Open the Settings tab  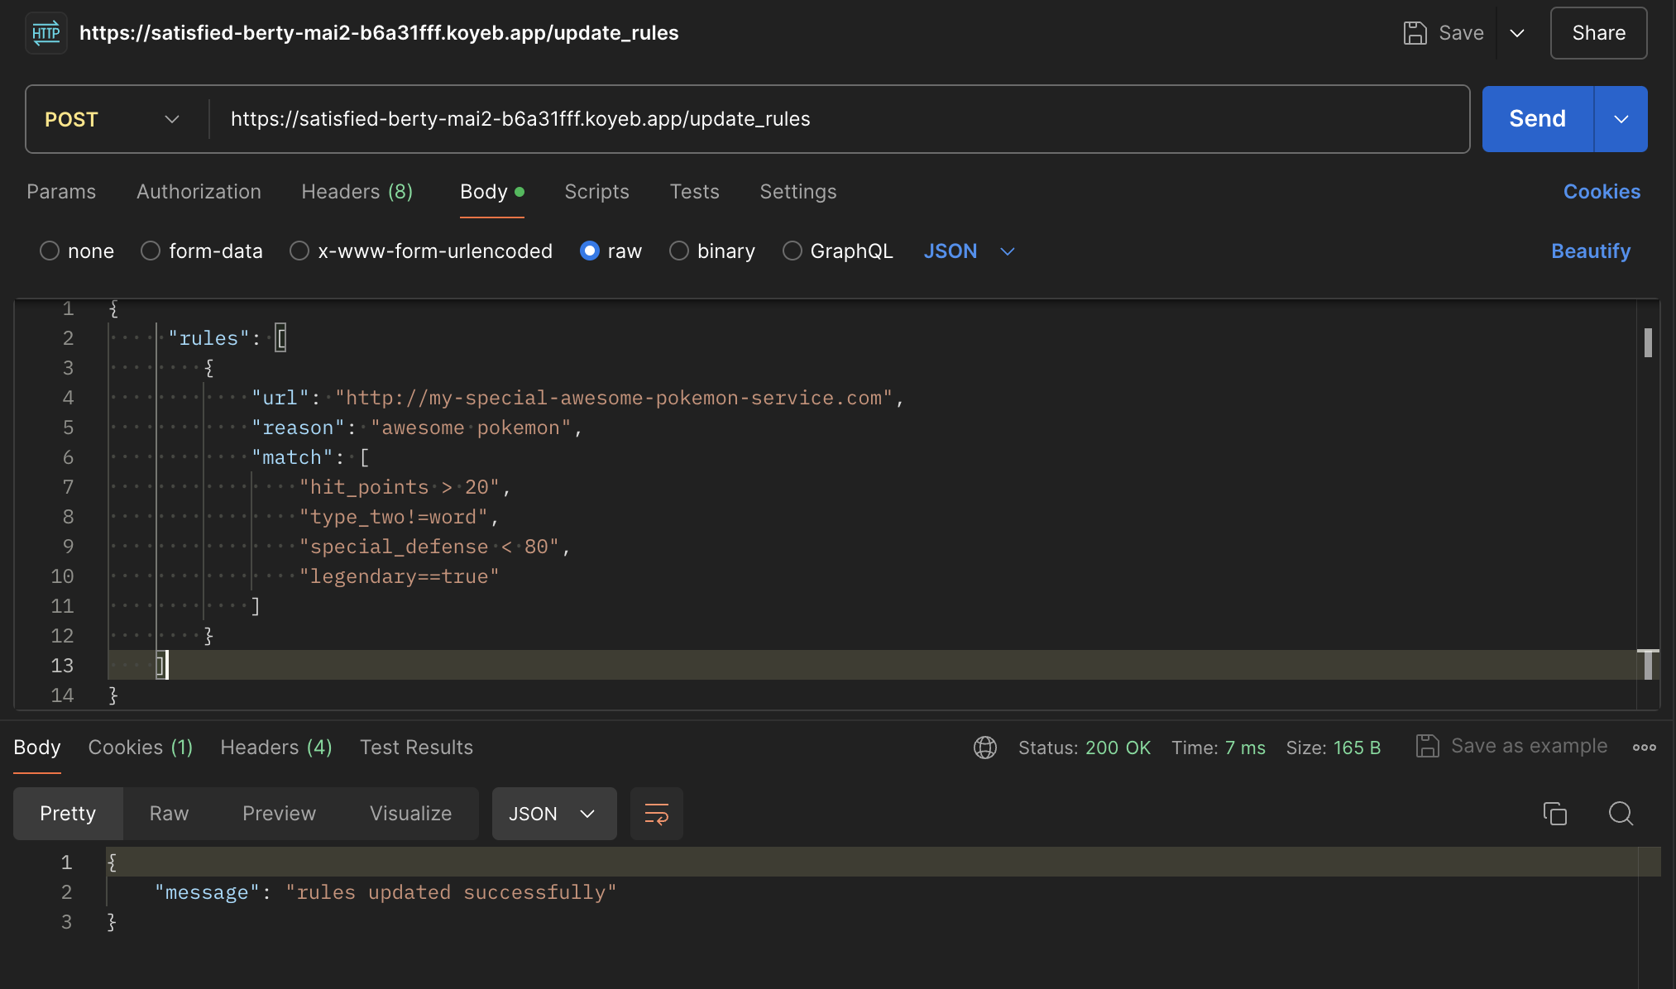[798, 192]
